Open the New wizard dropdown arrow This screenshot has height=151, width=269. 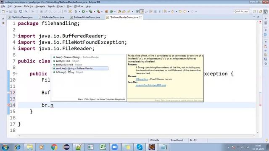coord(7,11)
